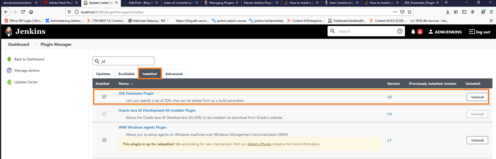Click Uninstall for Oracle Java SE Kit Installer

point(477,114)
